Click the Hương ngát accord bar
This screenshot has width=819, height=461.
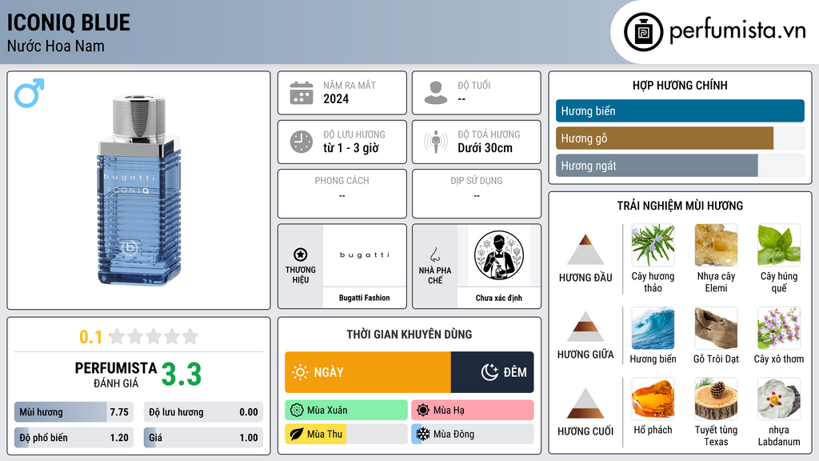point(680,165)
